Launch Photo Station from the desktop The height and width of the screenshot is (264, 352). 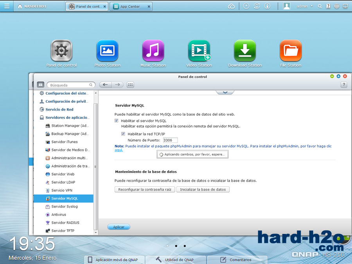107,51
